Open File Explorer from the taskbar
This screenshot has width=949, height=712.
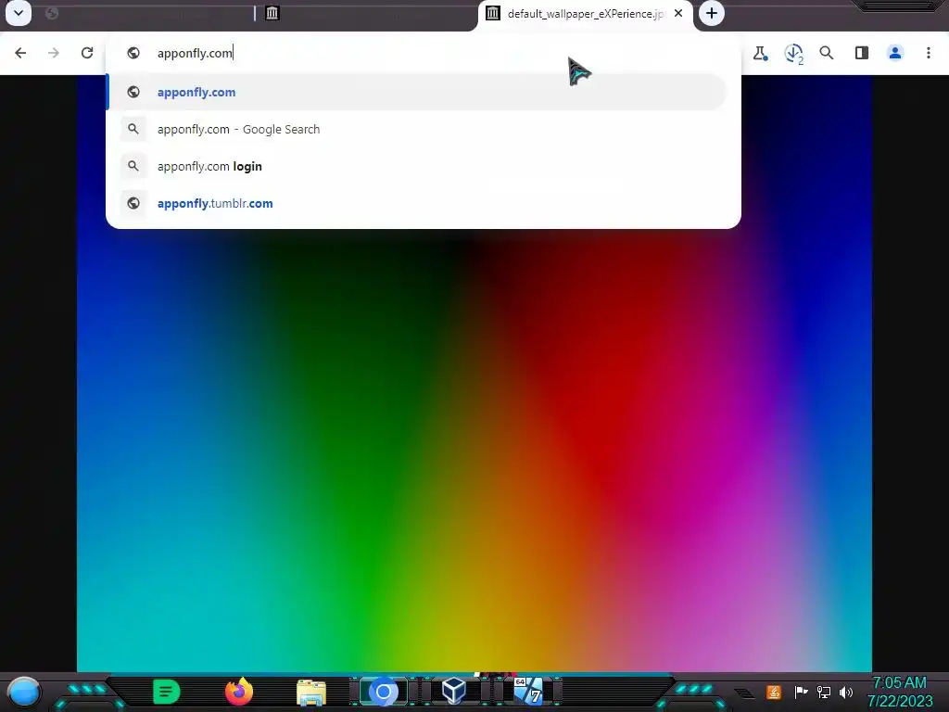click(311, 693)
